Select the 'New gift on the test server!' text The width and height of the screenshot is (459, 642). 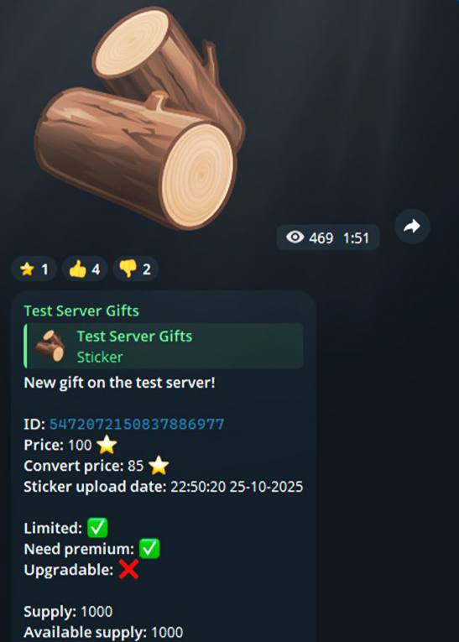(x=119, y=383)
